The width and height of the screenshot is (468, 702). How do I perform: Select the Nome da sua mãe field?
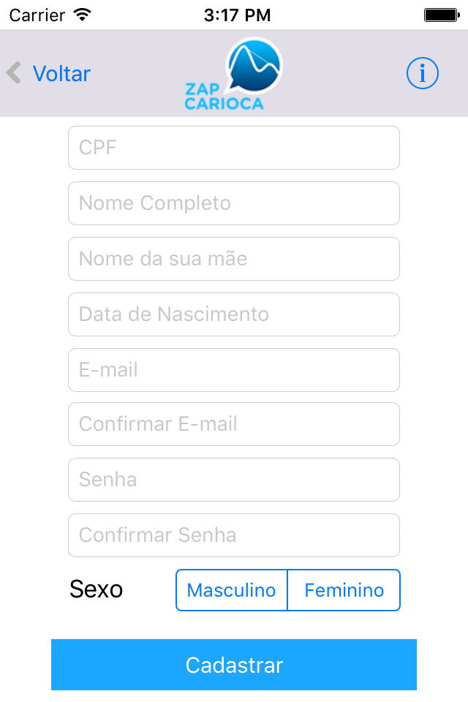[x=234, y=258]
